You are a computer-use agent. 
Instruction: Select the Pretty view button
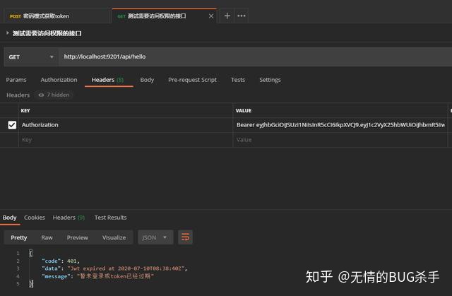pos(19,237)
